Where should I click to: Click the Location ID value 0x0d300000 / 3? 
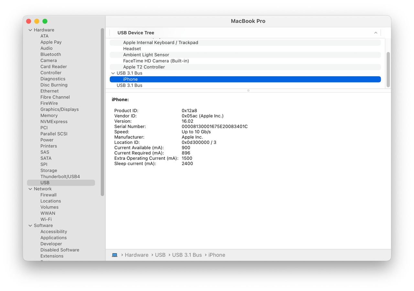tap(199, 143)
